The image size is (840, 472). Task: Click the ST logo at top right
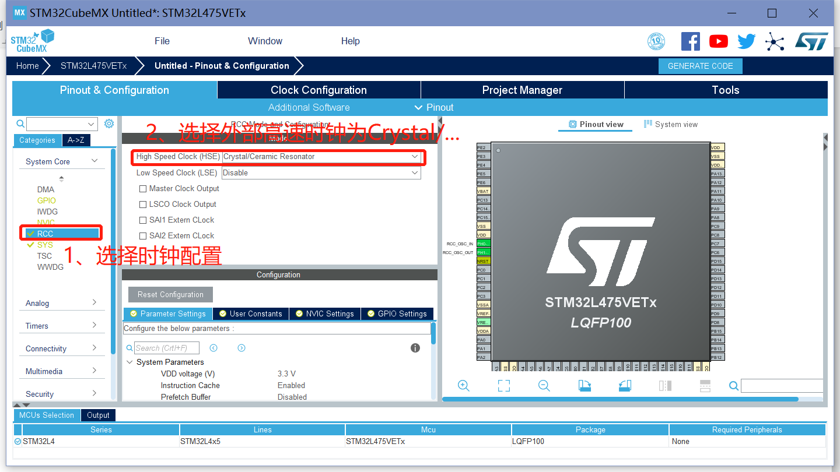point(811,41)
